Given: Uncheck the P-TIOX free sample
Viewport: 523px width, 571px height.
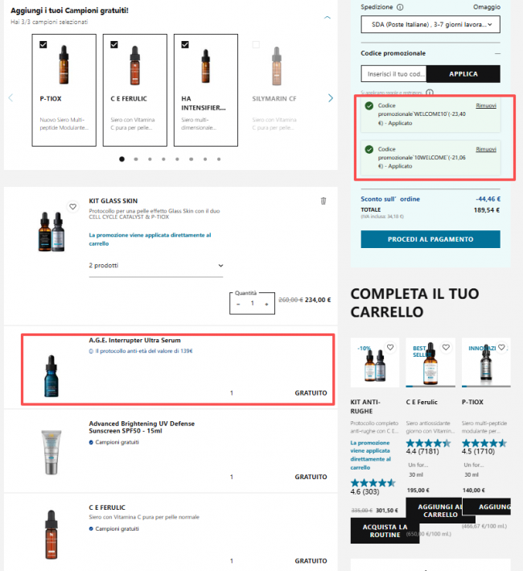Looking at the screenshot, I should [x=43, y=44].
